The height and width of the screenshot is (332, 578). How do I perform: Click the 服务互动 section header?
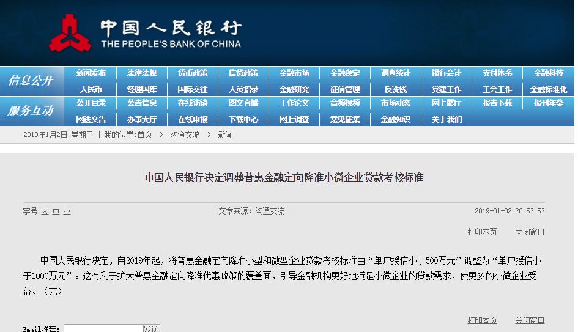coord(31,111)
